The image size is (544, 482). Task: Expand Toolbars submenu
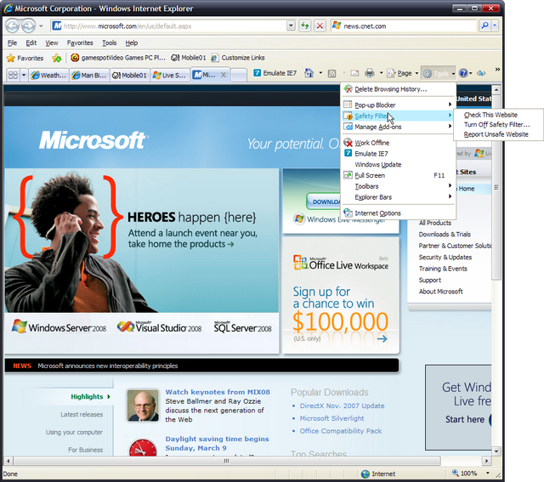398,186
